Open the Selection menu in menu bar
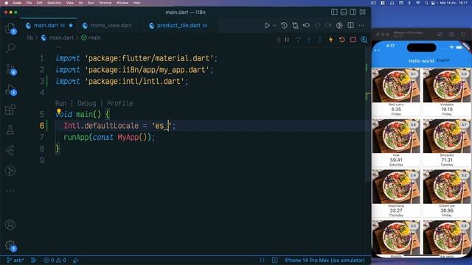Image resolution: width=472 pixels, height=265 pixels. point(54,3)
